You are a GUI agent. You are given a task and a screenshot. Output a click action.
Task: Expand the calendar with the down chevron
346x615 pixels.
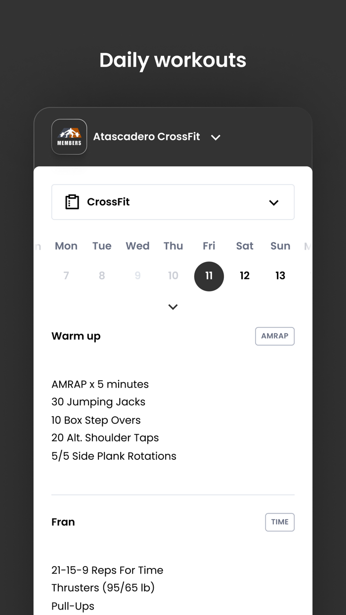click(173, 307)
